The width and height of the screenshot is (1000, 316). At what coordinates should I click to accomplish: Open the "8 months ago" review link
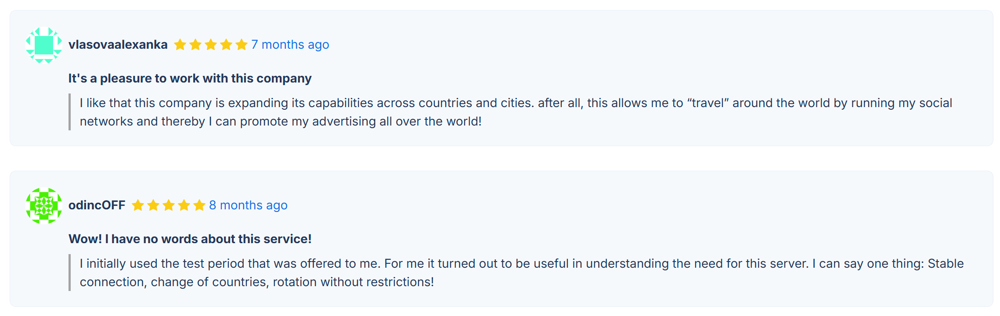[248, 205]
